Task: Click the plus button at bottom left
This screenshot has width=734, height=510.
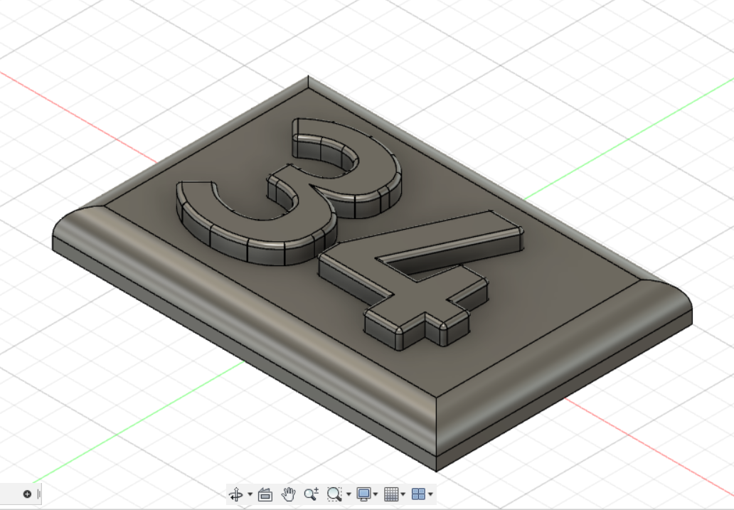Action: [x=26, y=494]
